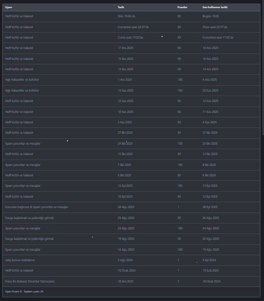Click the vertical scrollbar on the right edge

pyautogui.click(x=263, y=67)
